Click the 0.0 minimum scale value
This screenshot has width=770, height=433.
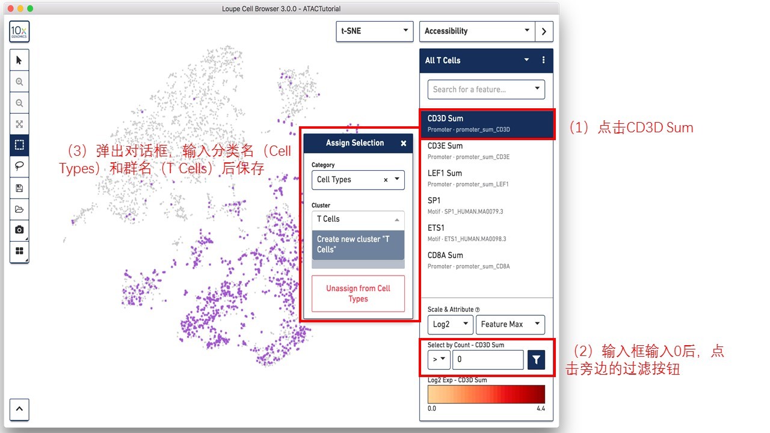click(432, 408)
